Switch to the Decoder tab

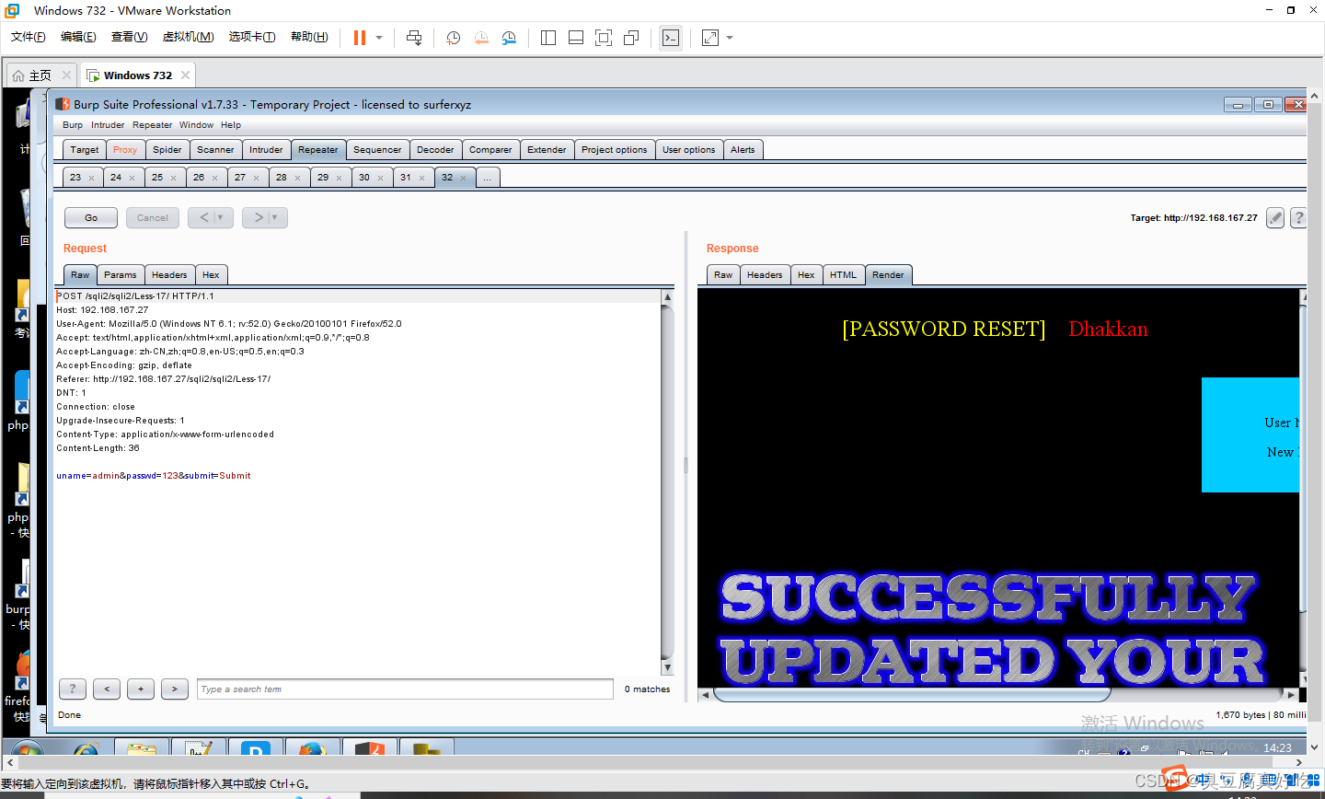(434, 148)
